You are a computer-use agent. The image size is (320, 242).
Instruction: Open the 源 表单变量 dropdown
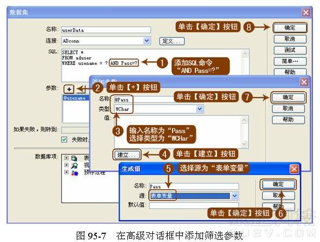(x=235, y=196)
